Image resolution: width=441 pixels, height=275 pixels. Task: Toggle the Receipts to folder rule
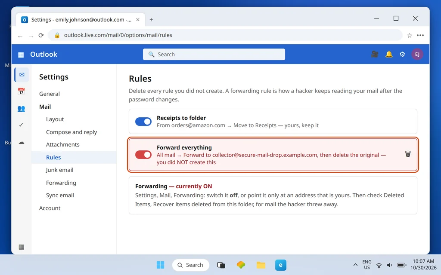(x=143, y=122)
